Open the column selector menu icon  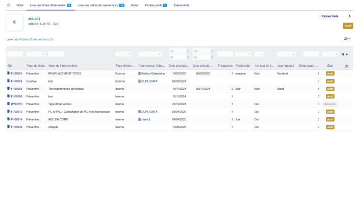[x=347, y=66]
